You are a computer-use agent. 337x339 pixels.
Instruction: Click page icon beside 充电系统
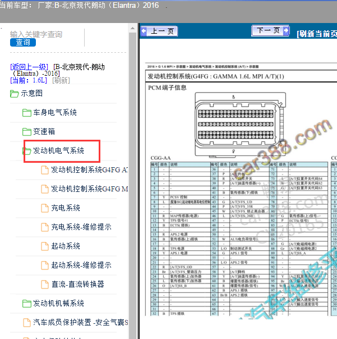[x=45, y=208]
